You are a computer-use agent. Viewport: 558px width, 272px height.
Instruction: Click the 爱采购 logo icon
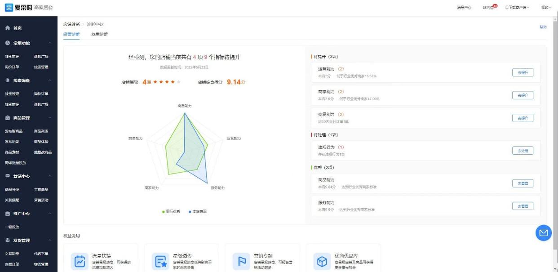tap(9, 8)
